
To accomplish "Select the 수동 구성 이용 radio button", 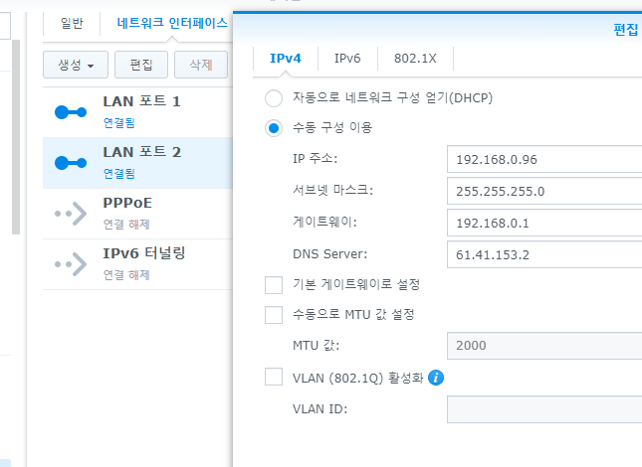I will click(x=274, y=128).
